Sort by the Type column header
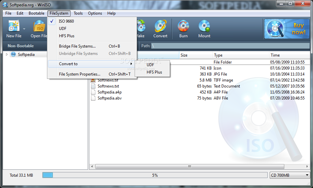The width and height of the screenshot is (313, 188). [241, 55]
